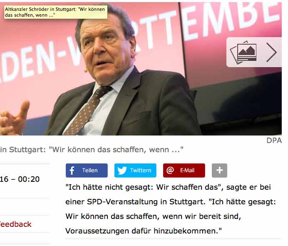The image size is (288, 246).
Task: Click the Facebook logo on Teilen
Action: 72,171
